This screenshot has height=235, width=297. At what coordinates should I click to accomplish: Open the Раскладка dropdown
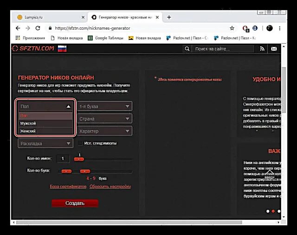tap(45, 143)
